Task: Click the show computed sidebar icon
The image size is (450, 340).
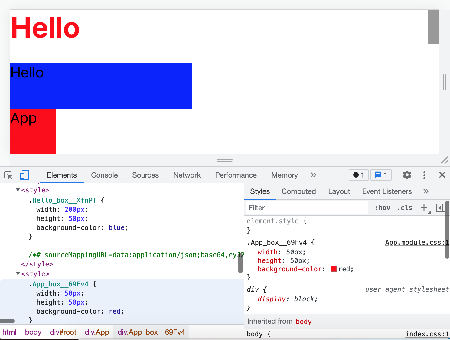Action: [x=440, y=208]
